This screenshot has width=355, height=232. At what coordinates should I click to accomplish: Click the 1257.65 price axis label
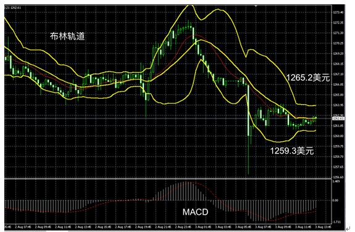click(x=338, y=167)
